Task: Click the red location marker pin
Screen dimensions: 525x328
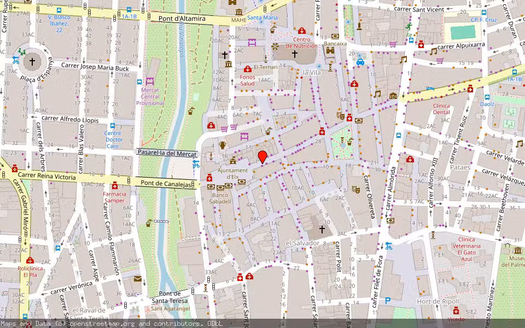Action: point(263,159)
